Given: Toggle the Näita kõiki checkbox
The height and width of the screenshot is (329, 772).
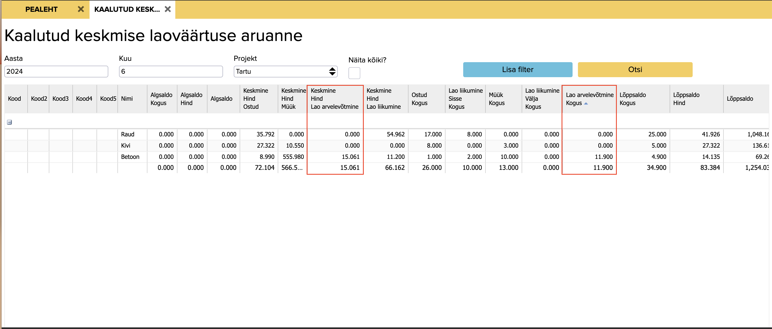Looking at the screenshot, I should click(354, 73).
